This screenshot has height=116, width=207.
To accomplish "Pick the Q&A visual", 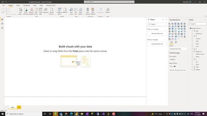I will click(x=179, y=36).
